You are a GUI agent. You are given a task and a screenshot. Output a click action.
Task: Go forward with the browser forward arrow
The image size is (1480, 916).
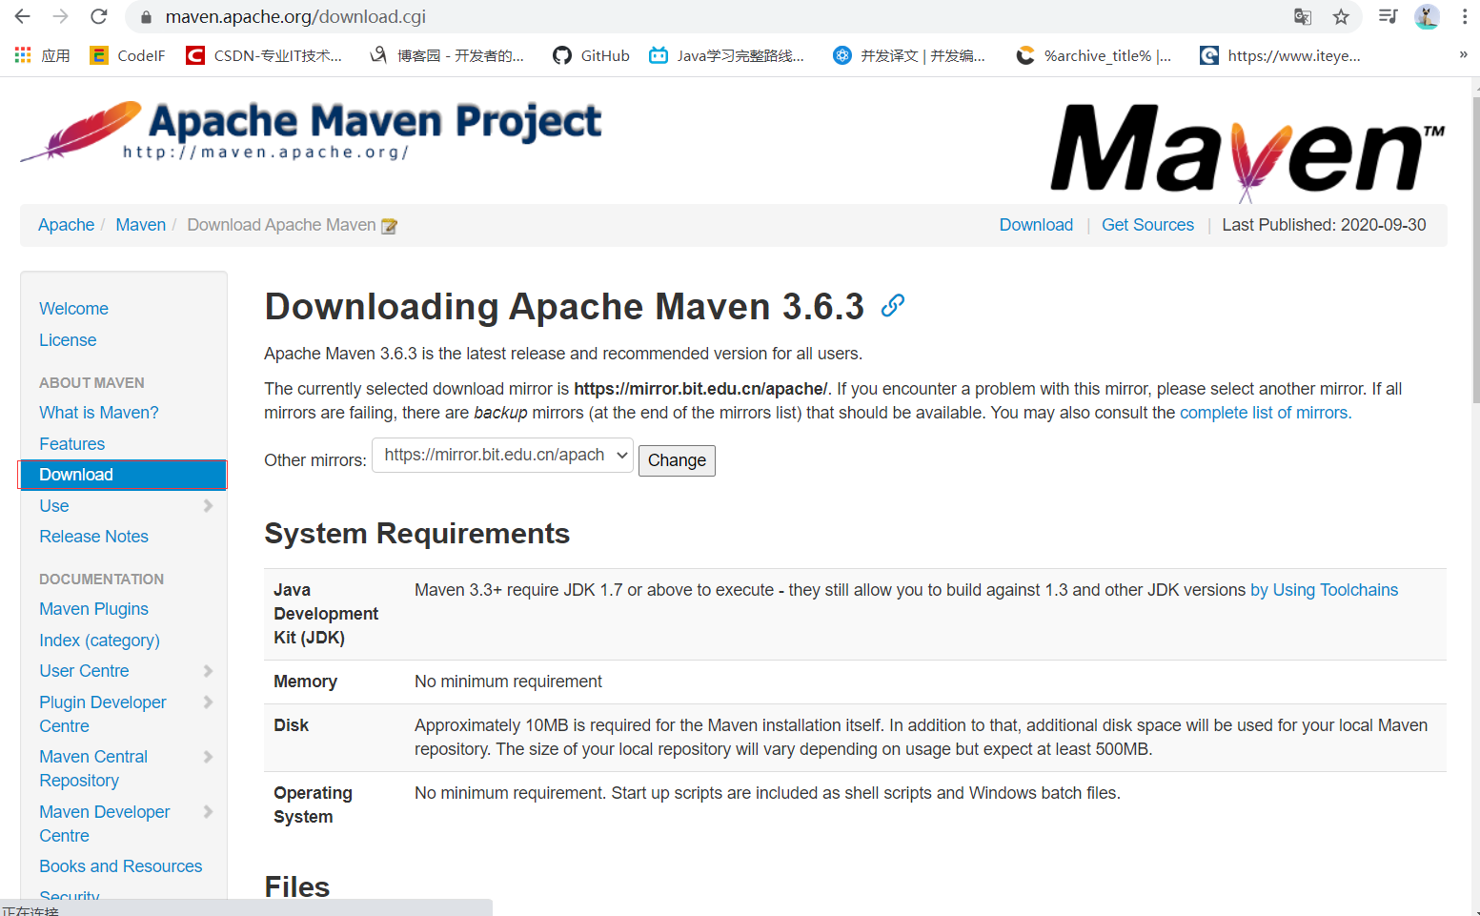(61, 16)
